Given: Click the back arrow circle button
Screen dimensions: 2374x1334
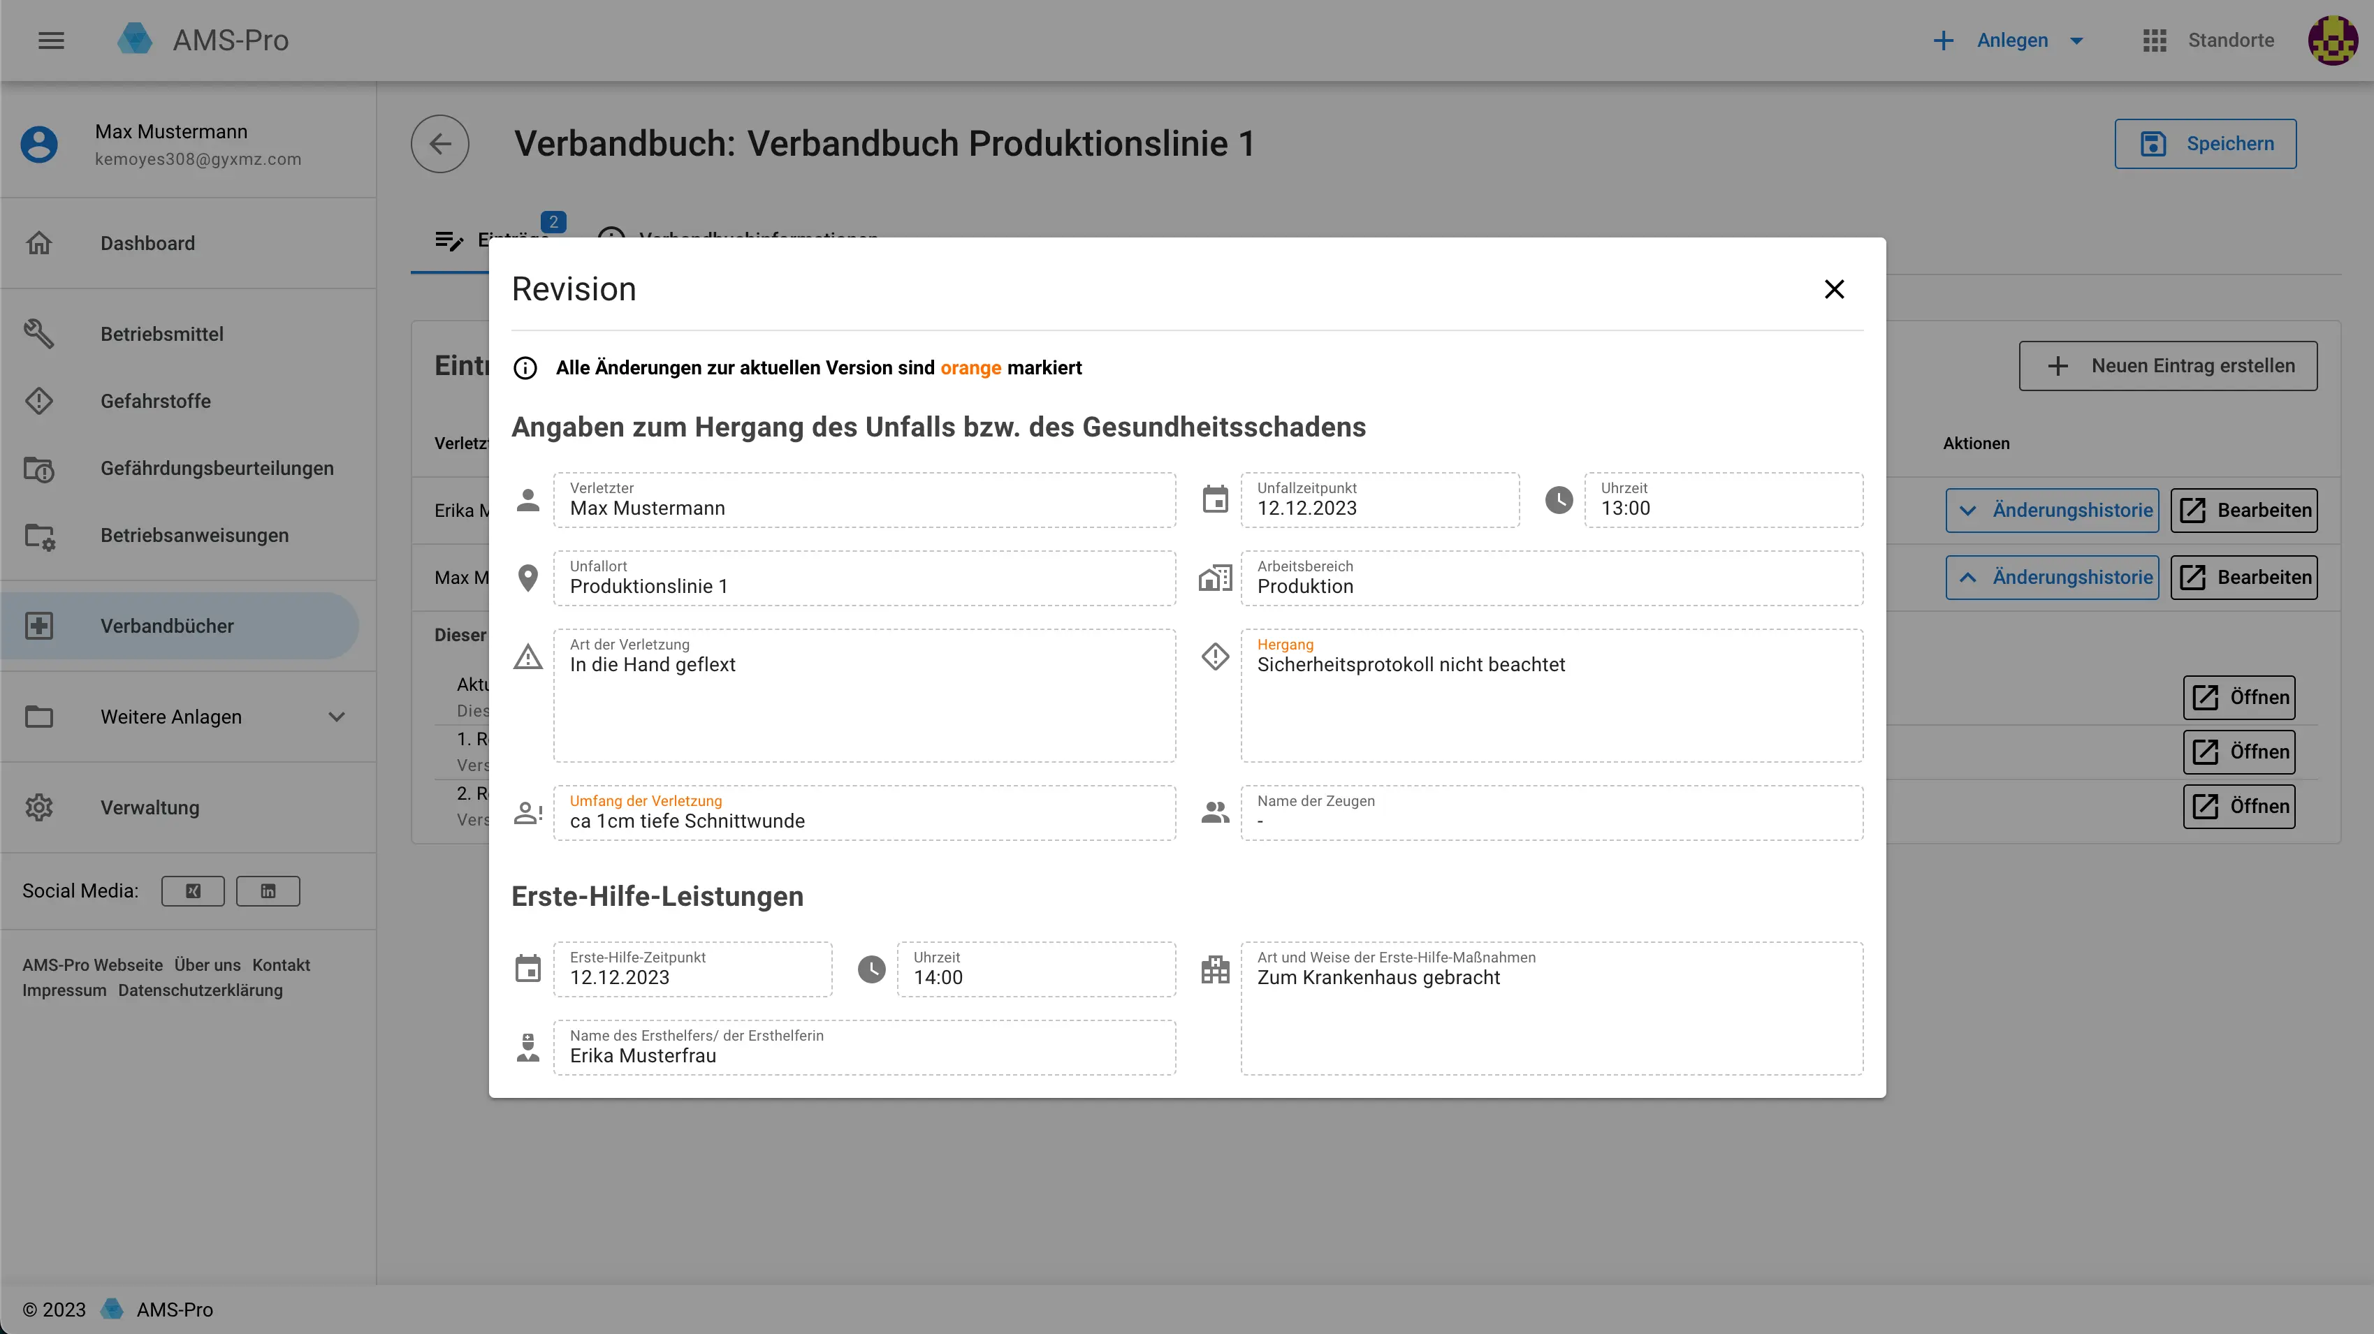Looking at the screenshot, I should [x=439, y=144].
